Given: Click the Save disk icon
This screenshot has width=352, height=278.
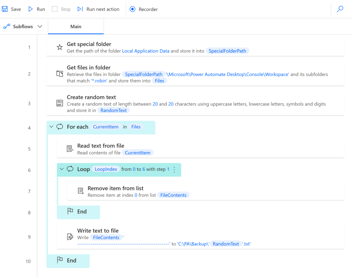Looking at the screenshot, I should point(5,9).
